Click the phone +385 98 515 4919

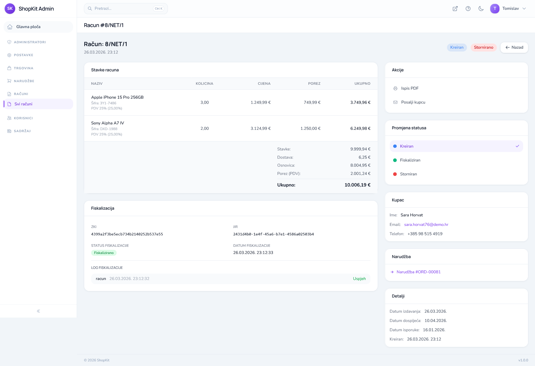[425, 234]
